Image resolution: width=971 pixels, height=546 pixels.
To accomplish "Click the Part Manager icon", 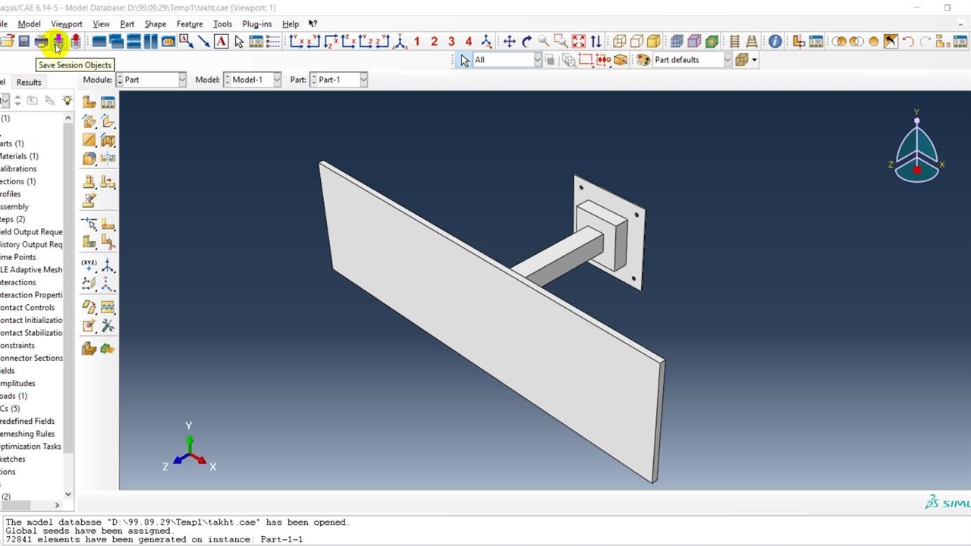I will 108,102.
